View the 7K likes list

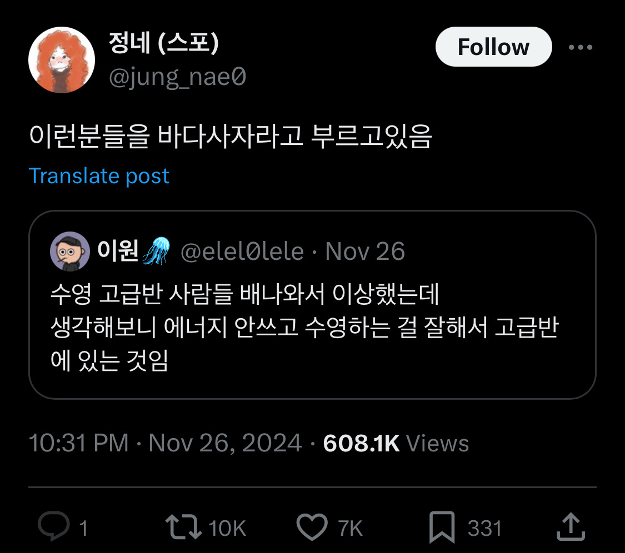pos(351,529)
